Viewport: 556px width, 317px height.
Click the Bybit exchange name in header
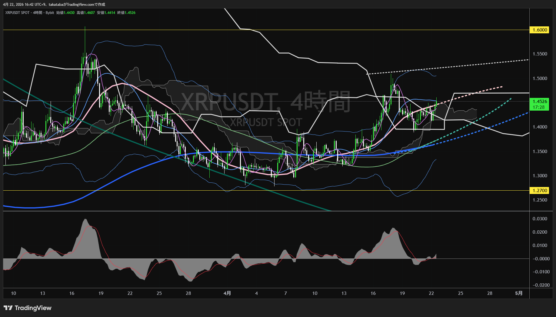(x=50, y=13)
